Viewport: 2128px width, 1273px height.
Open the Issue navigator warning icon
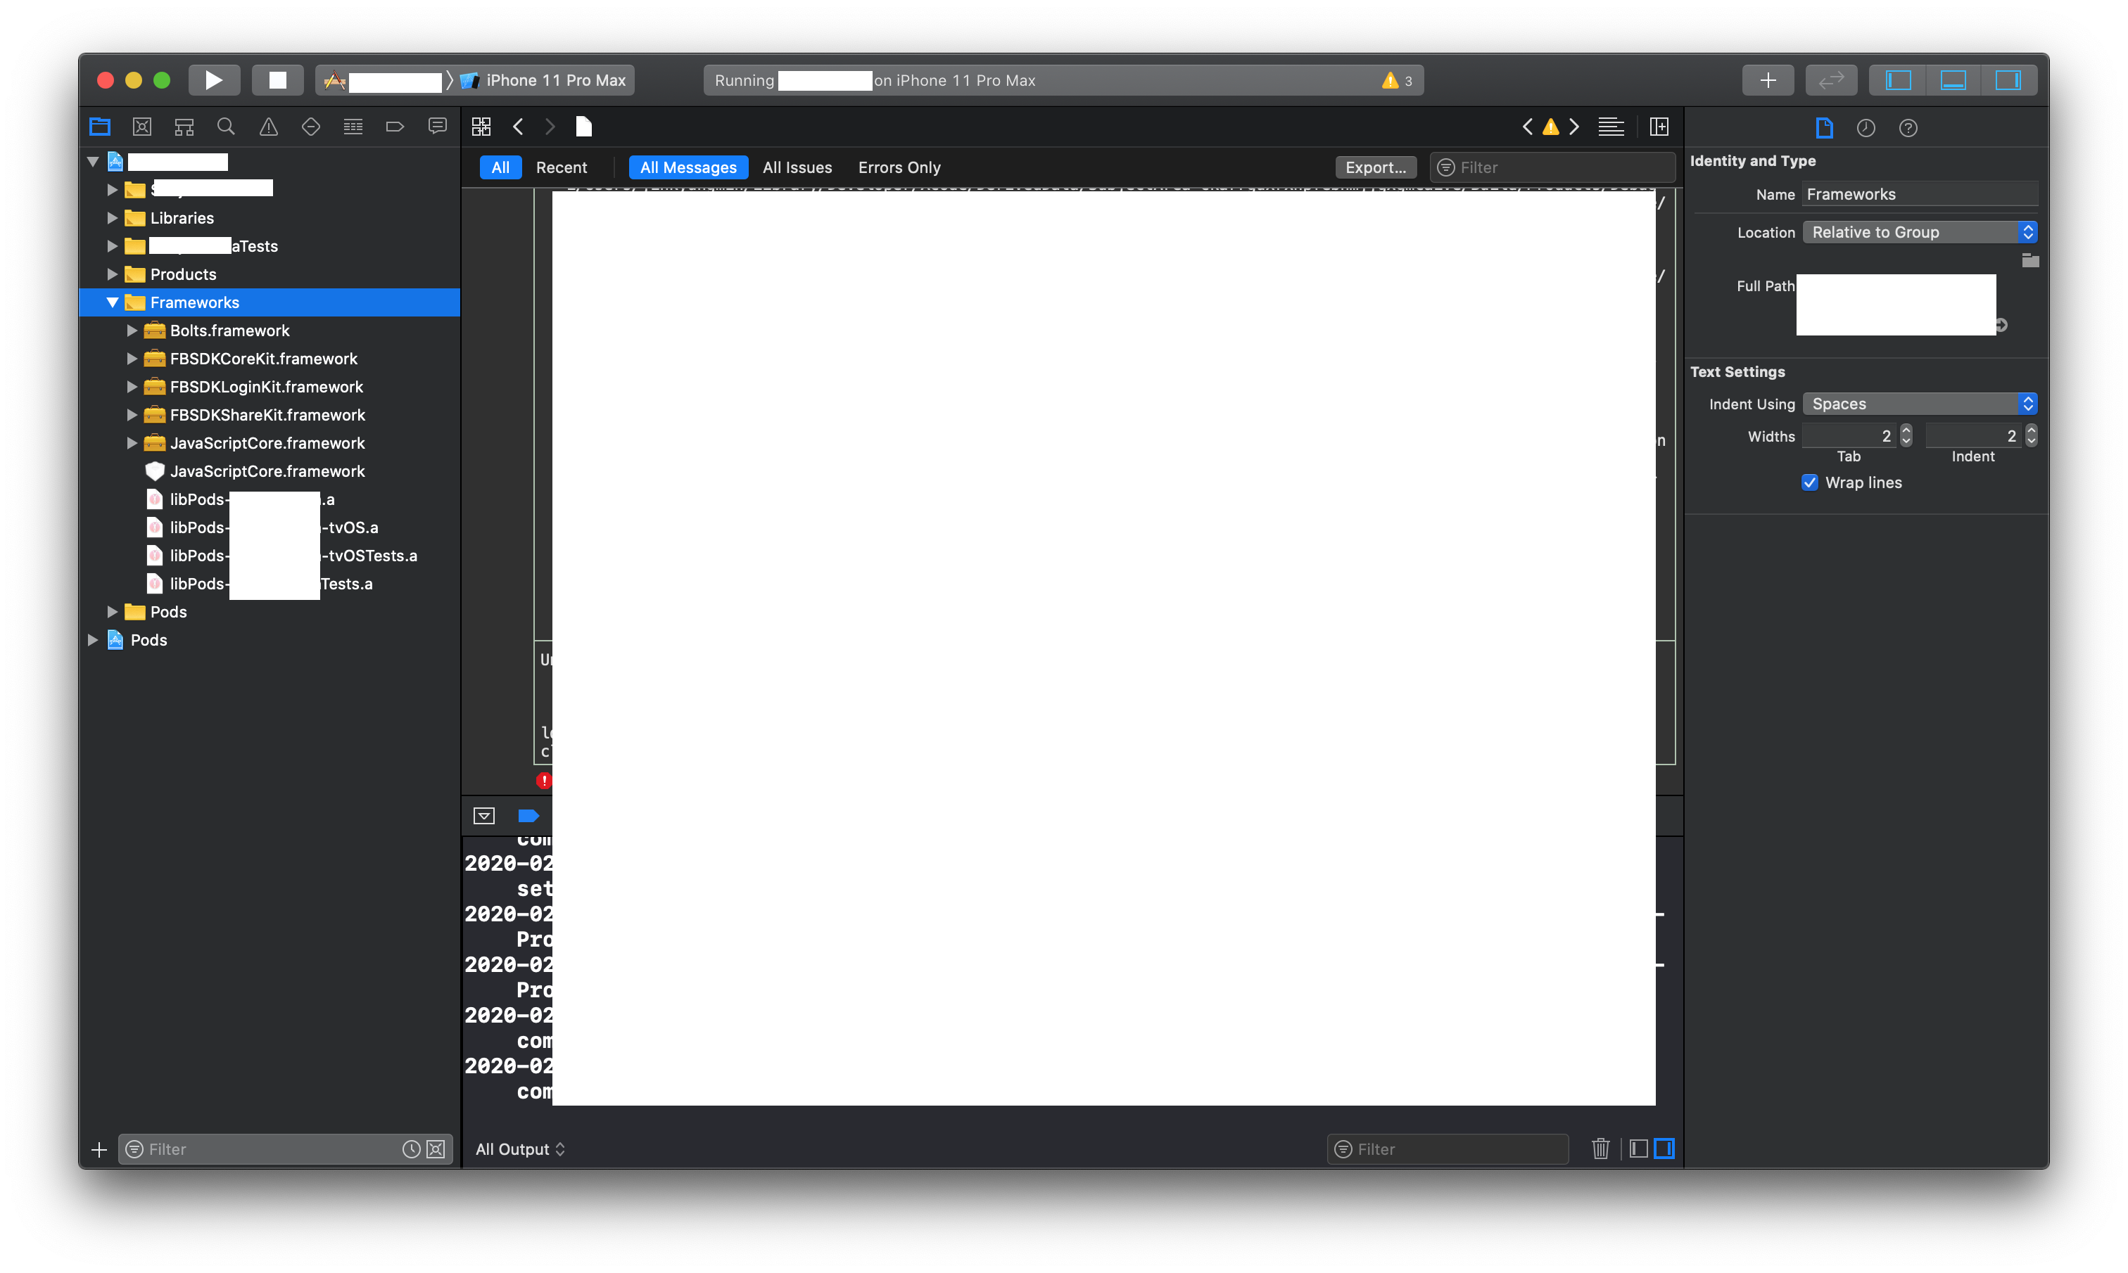269,127
